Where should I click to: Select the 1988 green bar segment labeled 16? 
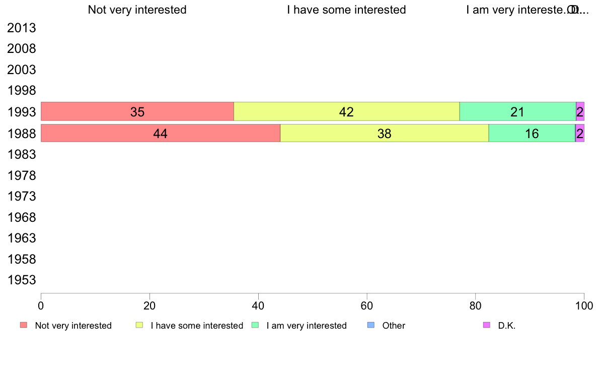[x=532, y=133]
